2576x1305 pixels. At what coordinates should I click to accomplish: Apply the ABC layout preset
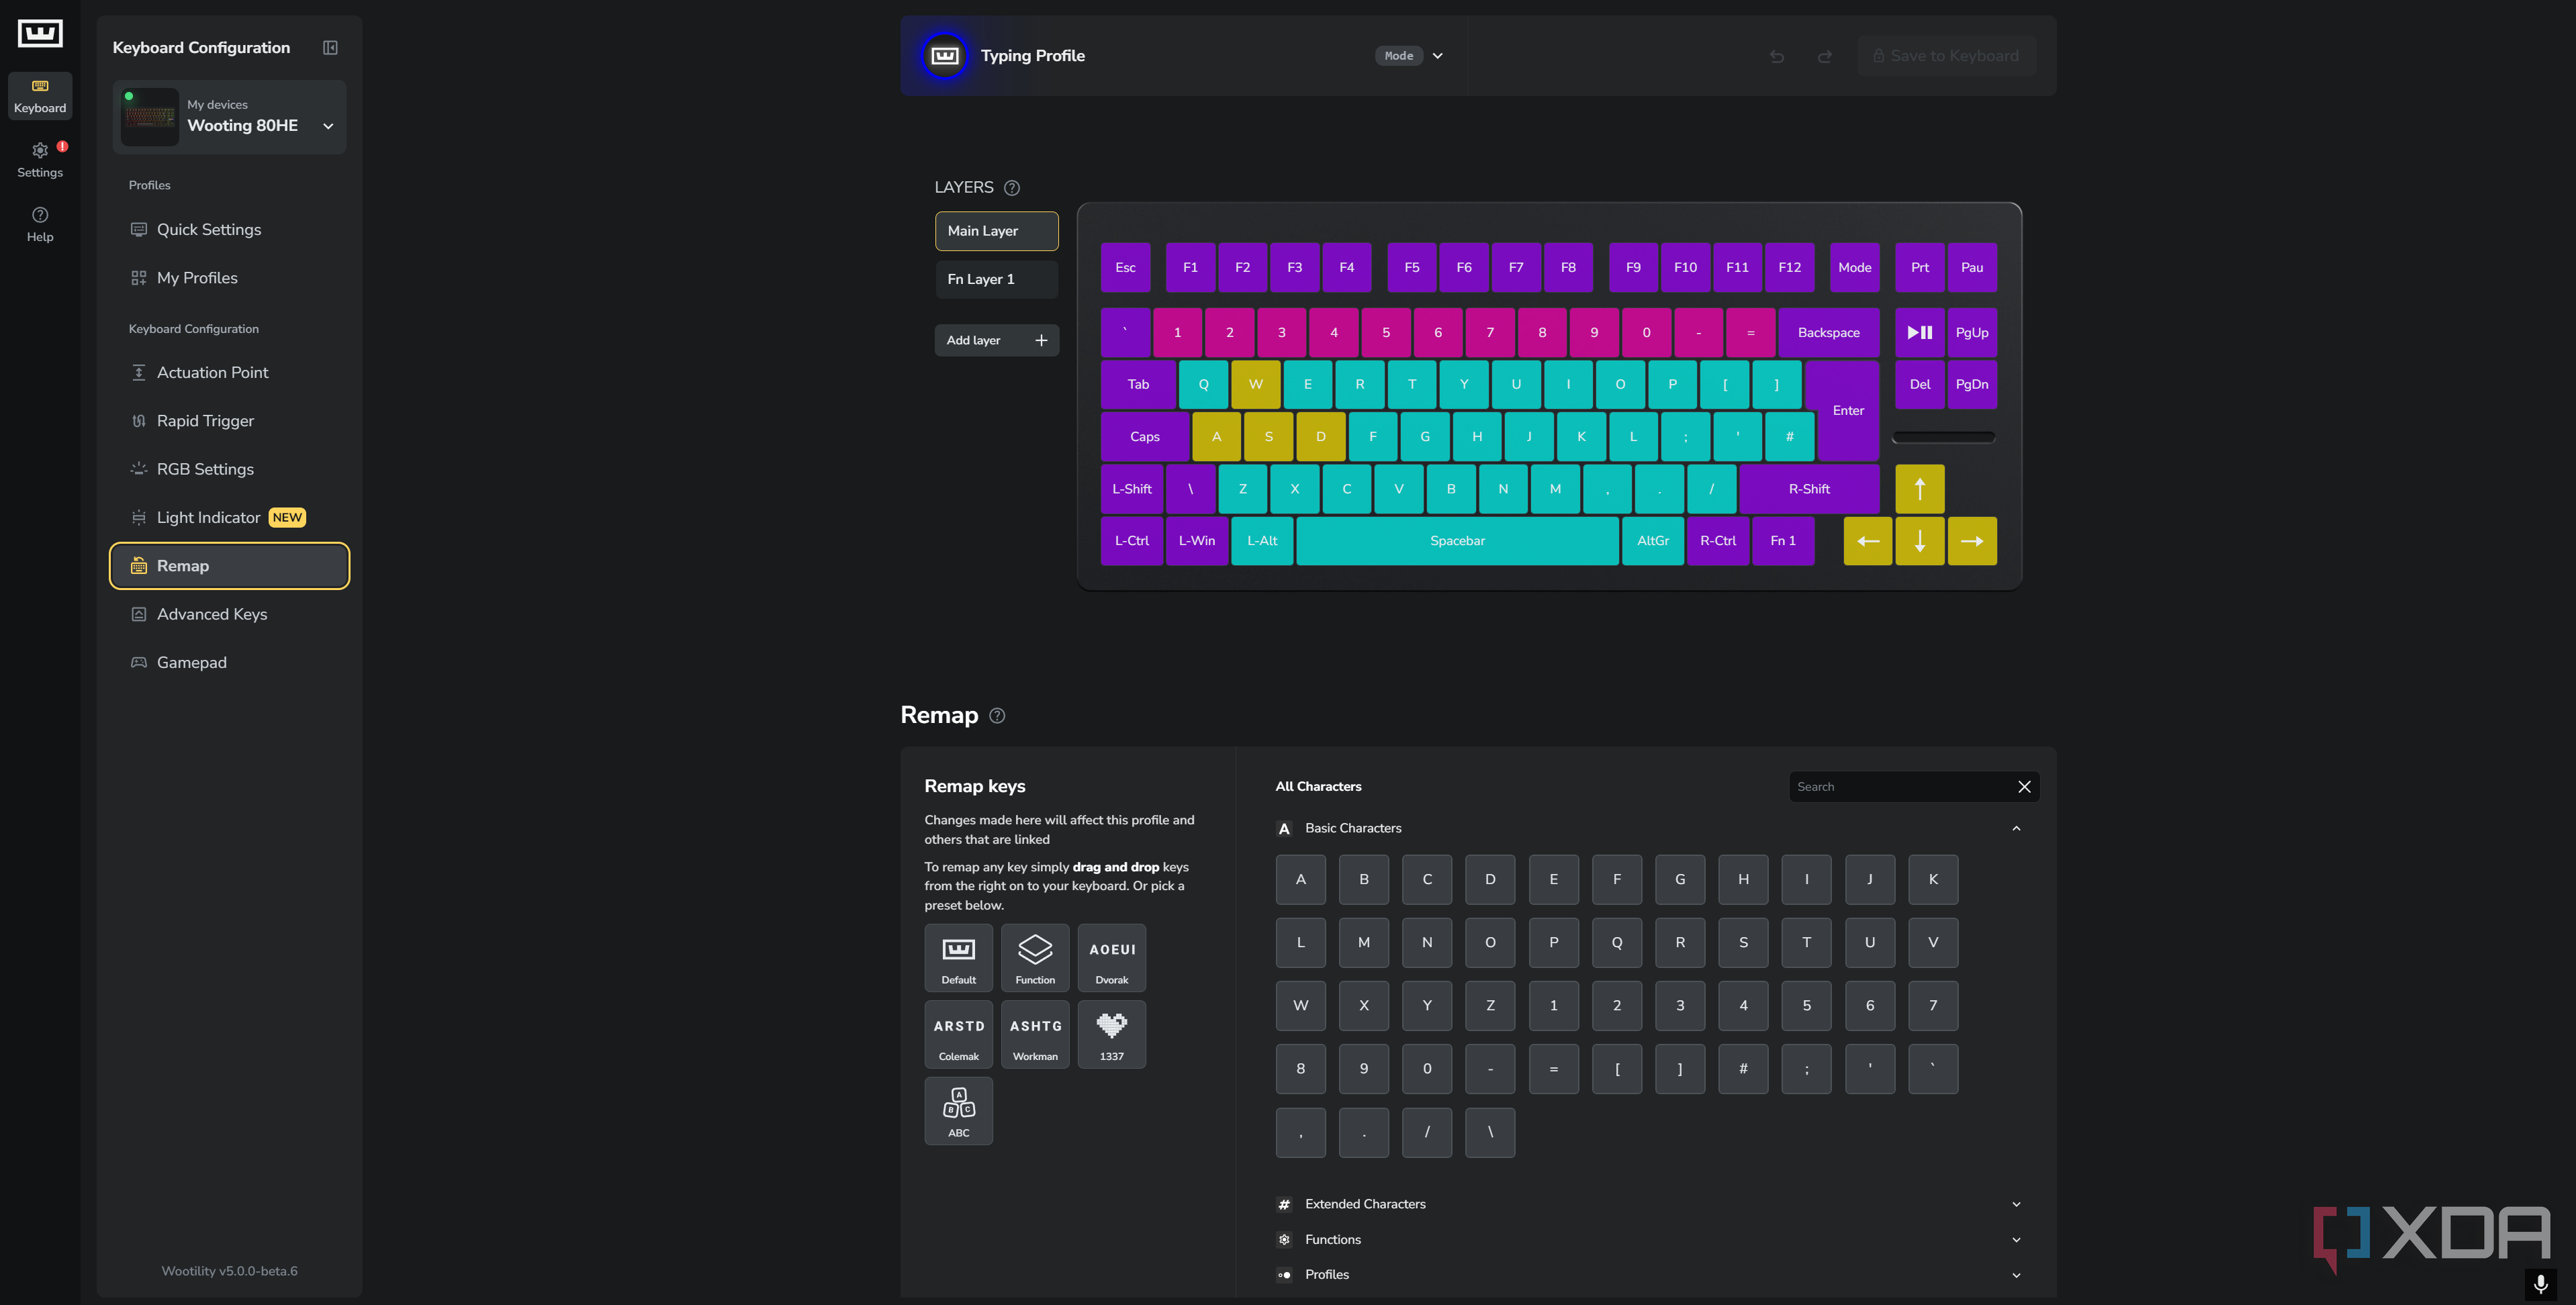[x=958, y=1111]
